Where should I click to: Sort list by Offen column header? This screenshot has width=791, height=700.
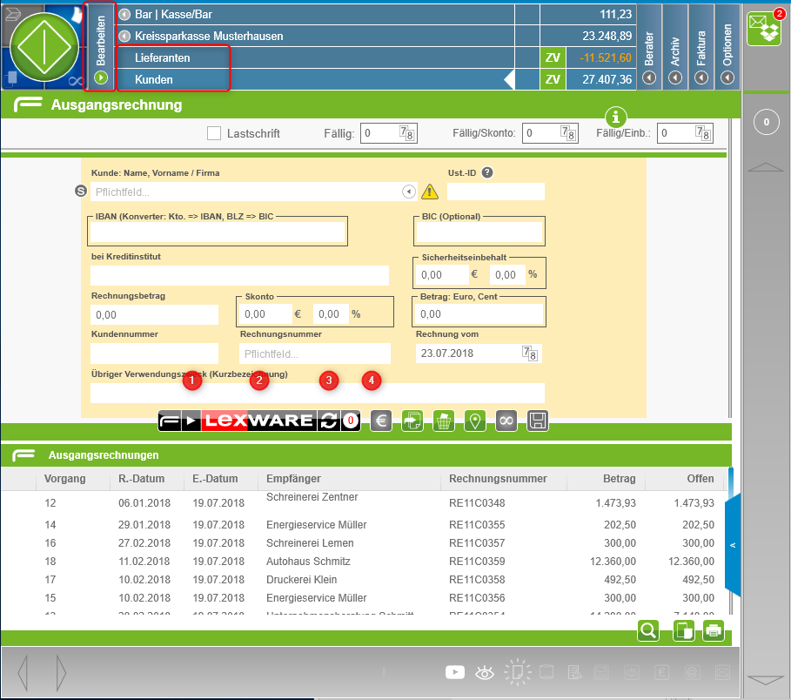701,479
